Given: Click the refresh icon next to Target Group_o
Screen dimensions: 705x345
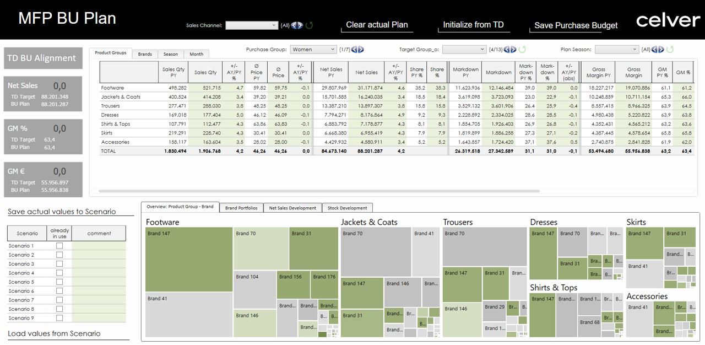Looking at the screenshot, I should coord(522,49).
